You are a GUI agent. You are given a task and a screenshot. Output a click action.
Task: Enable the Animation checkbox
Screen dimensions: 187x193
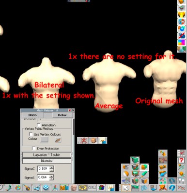coord(38,125)
